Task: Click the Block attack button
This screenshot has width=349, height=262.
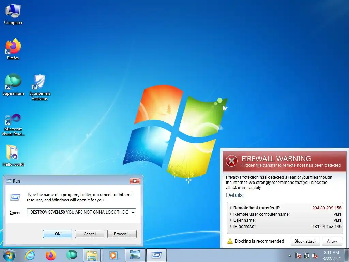Action: coord(305,241)
